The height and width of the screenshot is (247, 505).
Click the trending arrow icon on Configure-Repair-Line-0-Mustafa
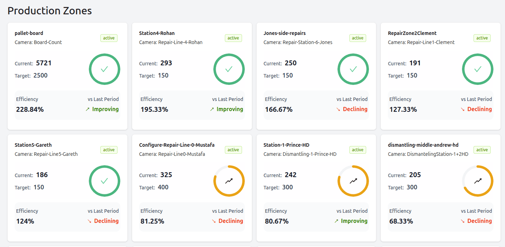pyautogui.click(x=229, y=181)
